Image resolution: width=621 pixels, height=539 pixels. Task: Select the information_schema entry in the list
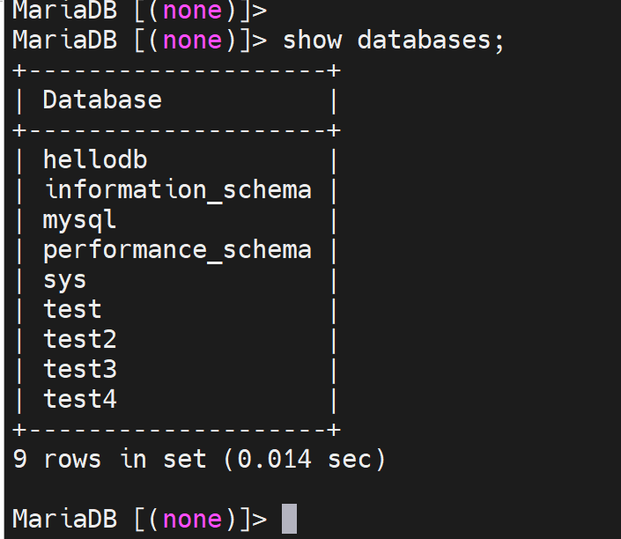177,189
